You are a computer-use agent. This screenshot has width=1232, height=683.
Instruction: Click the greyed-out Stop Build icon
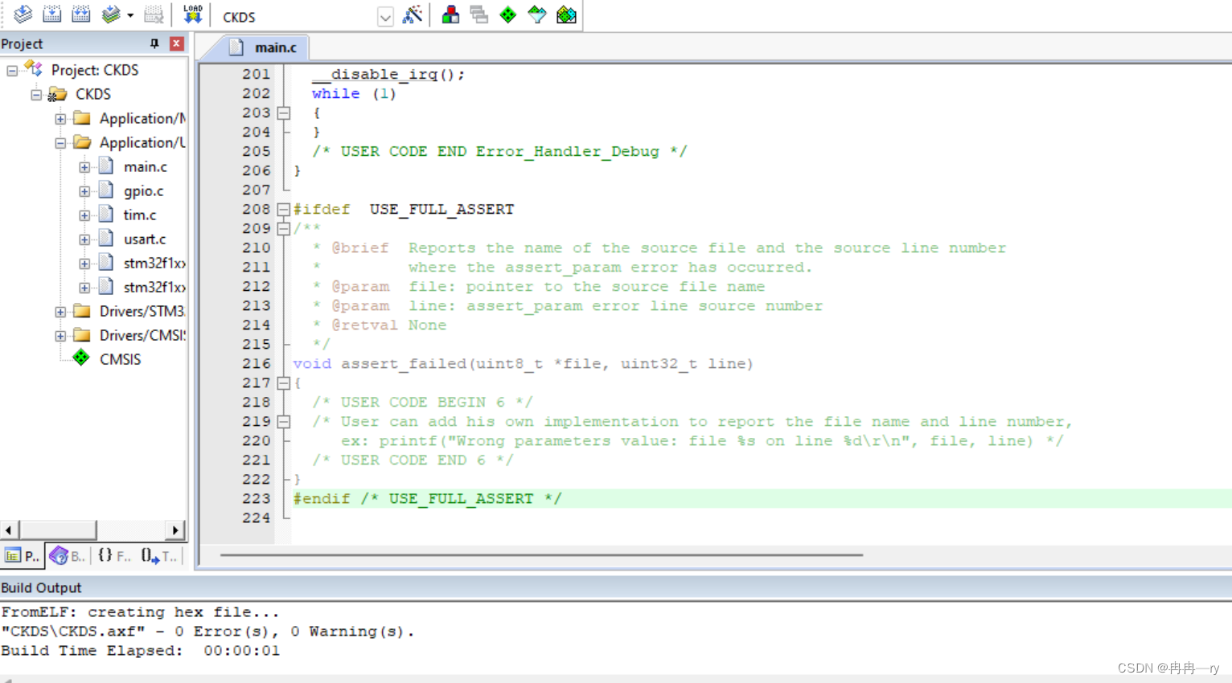click(153, 14)
